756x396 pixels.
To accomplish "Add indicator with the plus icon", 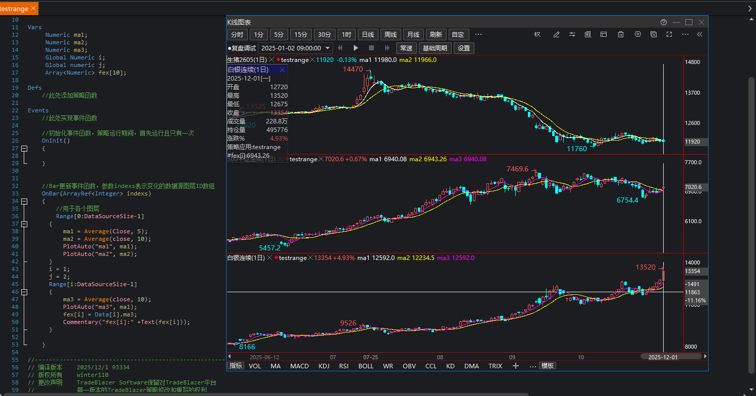I will pyautogui.click(x=516, y=366).
